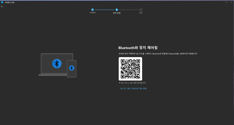Click the Bluetooth icon on phone illustration
This screenshot has height=125, width=234.
(72, 68)
